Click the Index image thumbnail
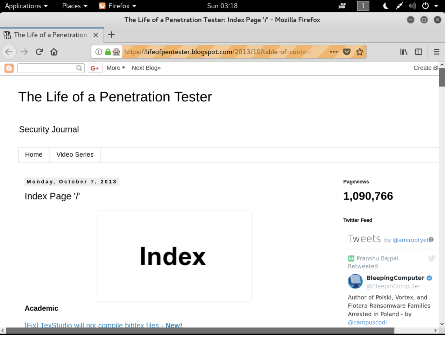The height and width of the screenshot is (337, 445). point(174,256)
